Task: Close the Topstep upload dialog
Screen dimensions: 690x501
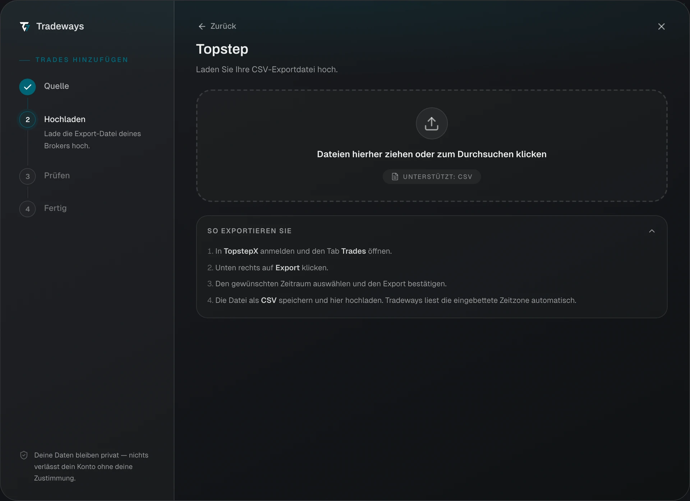Action: click(x=661, y=27)
